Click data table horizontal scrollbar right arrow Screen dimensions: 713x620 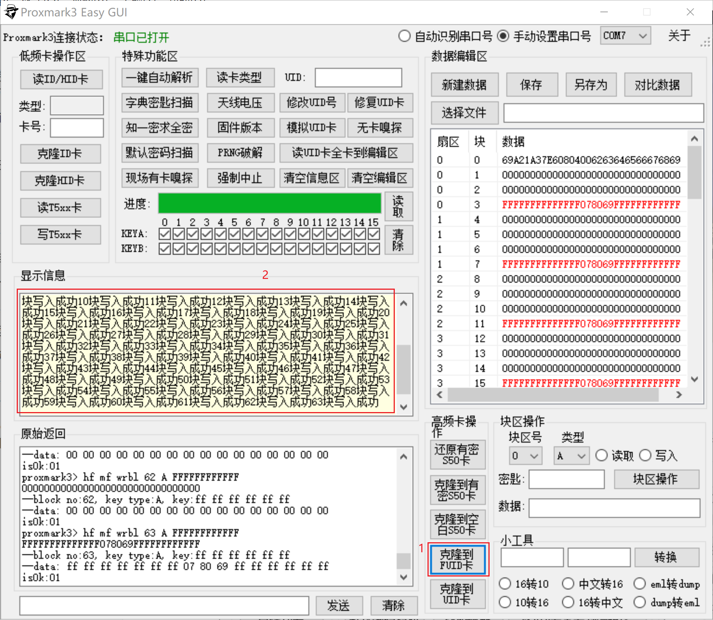coord(679,395)
